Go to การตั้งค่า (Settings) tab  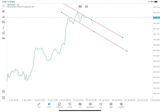pyautogui.click(x=121, y=105)
